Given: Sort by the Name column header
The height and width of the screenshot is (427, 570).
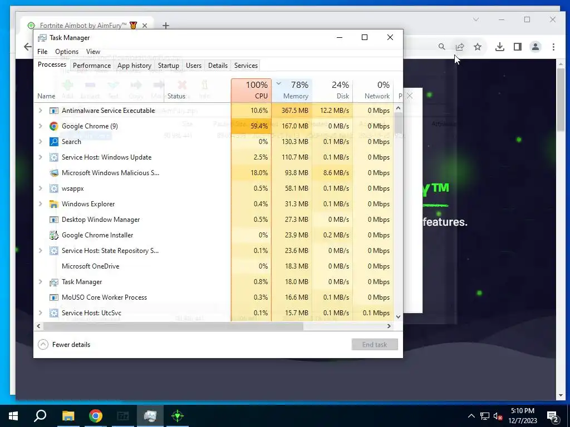Looking at the screenshot, I should tap(46, 96).
